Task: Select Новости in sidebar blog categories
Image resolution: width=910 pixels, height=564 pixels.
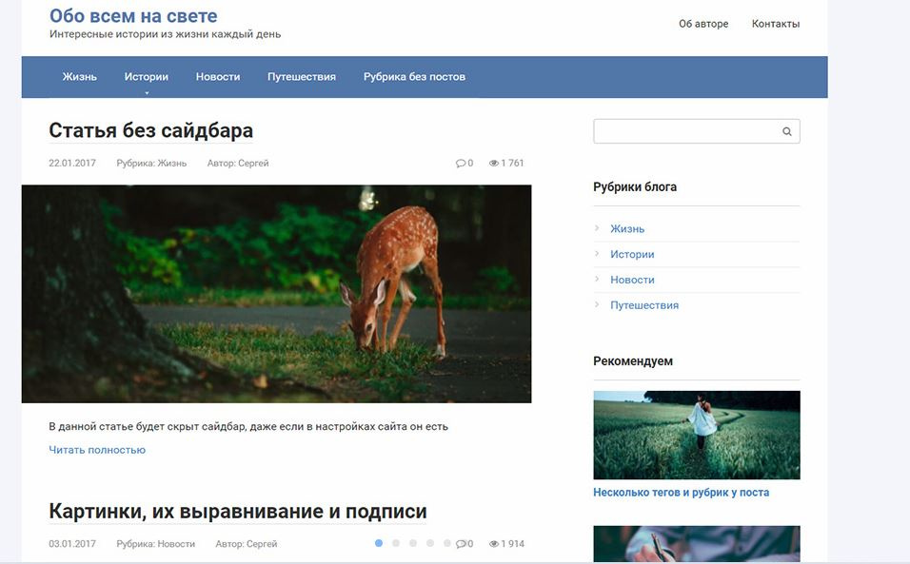Action: click(632, 280)
